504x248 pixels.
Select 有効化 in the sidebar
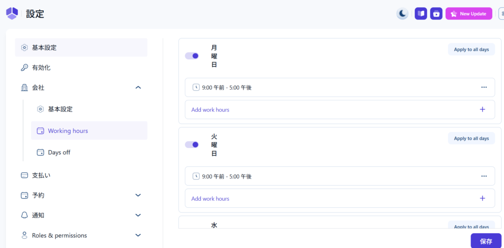41,67
